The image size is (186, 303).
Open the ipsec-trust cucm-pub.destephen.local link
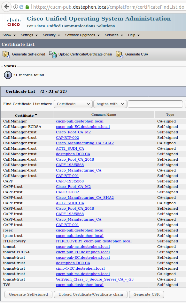pyautogui.click(x=80, y=236)
